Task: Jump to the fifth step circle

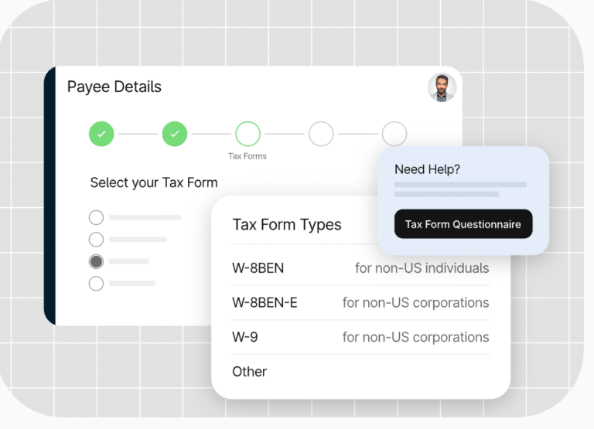Action: point(394,134)
